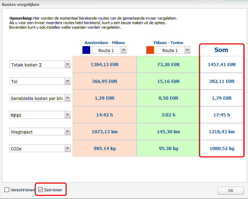248x199 pixels.
Task: Click the 1218,43 km sum cell
Action: [x=222, y=132]
